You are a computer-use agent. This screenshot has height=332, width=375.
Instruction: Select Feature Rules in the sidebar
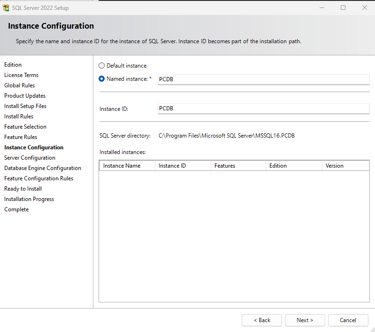21,137
